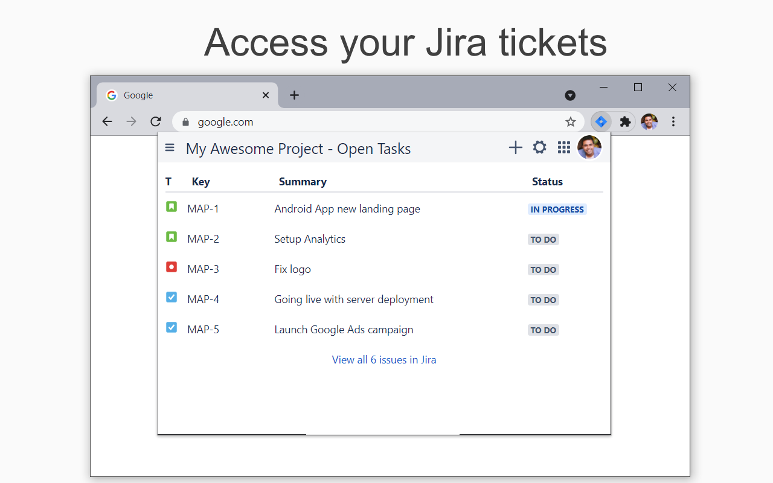
Task: Open issue key MAP-3
Action: pyautogui.click(x=203, y=269)
